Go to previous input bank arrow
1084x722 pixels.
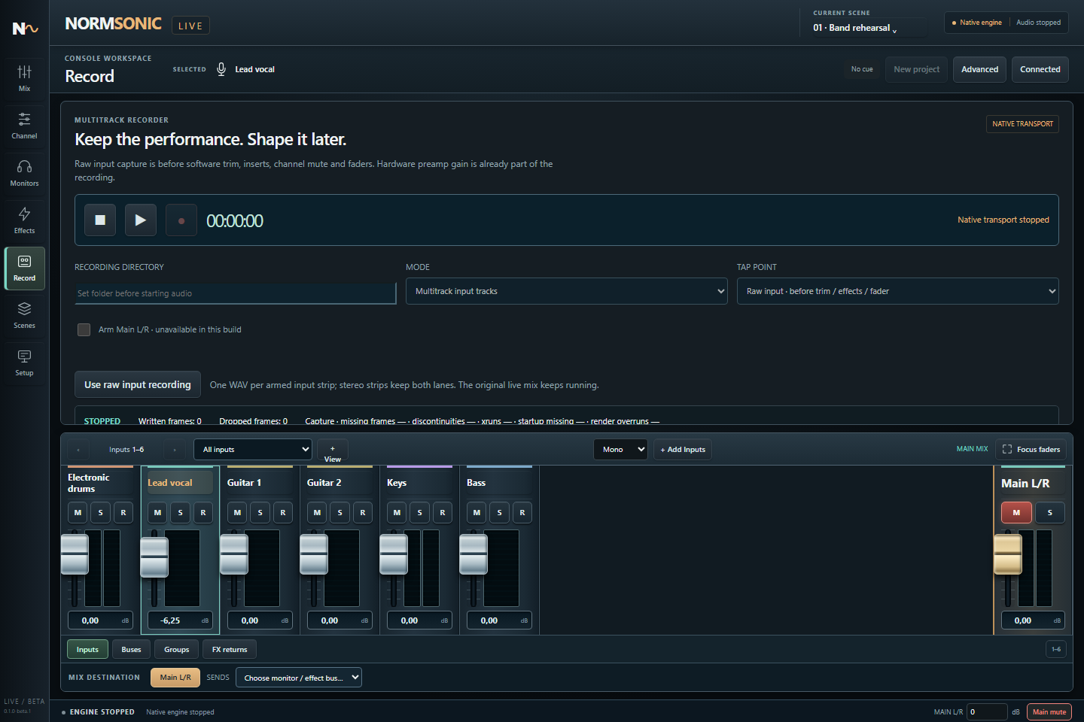(x=78, y=450)
